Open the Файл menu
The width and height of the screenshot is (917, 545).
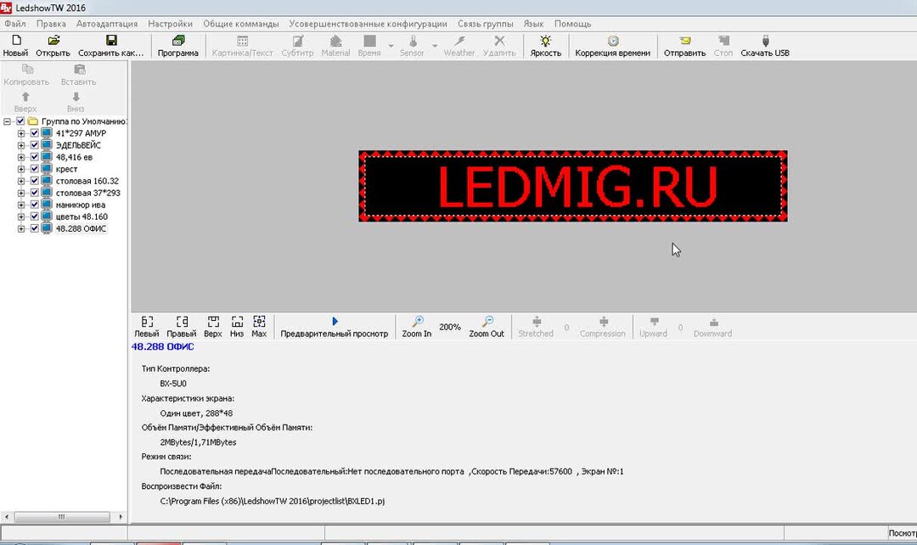pyautogui.click(x=15, y=24)
